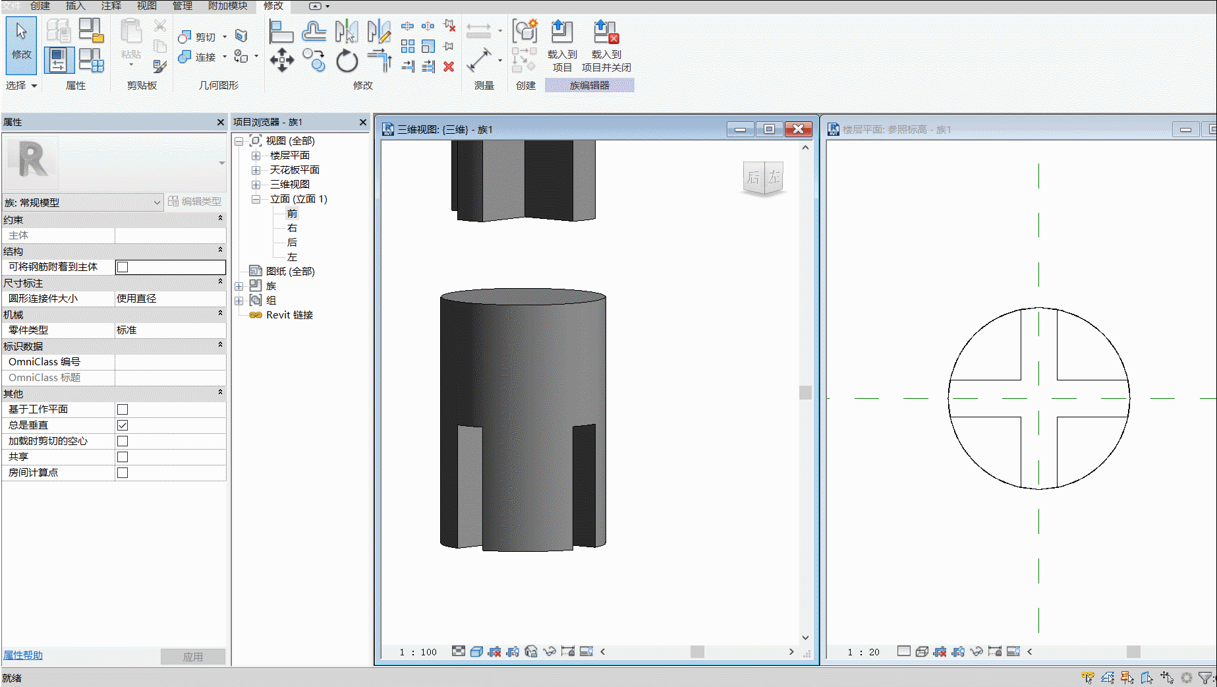Click vertical scrollbar in 3D view

point(805,392)
